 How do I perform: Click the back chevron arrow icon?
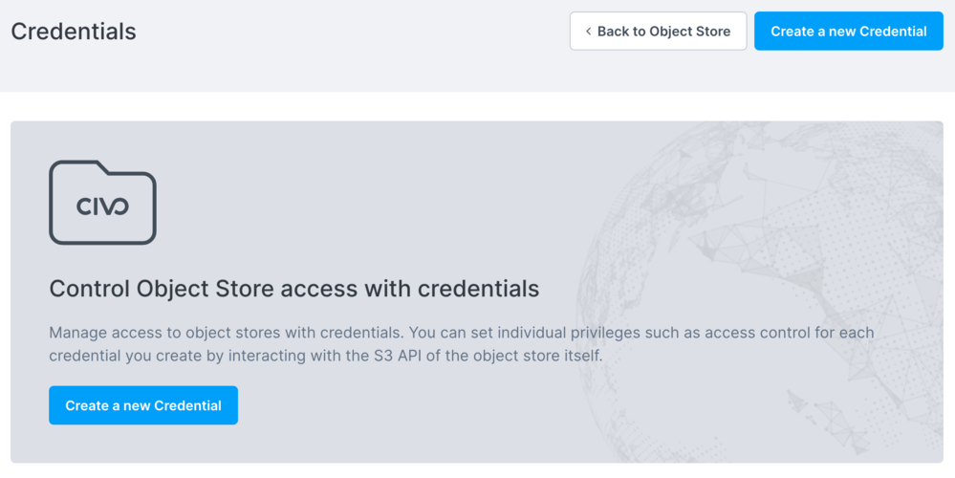588,32
